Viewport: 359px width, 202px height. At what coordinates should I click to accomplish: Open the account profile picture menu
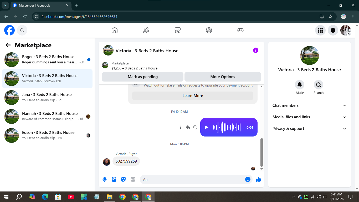click(346, 30)
